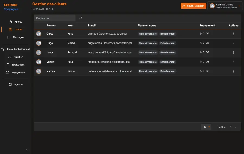Click email chlo.petit@demo-fr.exotrack.local
Screen dimensions: 244x154
[107, 34]
